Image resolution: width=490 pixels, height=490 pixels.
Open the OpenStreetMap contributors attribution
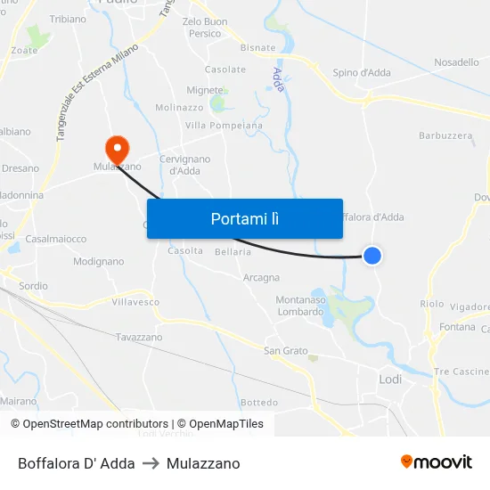pyautogui.click(x=89, y=424)
